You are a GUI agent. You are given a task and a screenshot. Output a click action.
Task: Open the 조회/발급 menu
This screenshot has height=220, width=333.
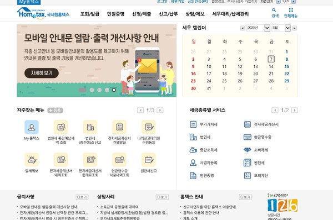[x=90, y=14]
